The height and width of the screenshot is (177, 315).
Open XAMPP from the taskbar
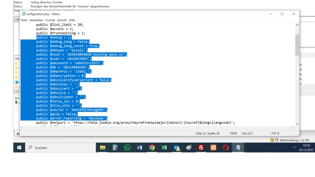pos(213,147)
